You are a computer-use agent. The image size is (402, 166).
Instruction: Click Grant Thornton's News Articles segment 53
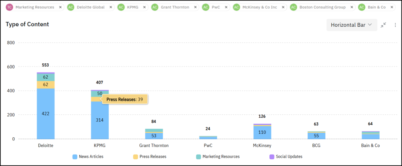[x=154, y=136]
